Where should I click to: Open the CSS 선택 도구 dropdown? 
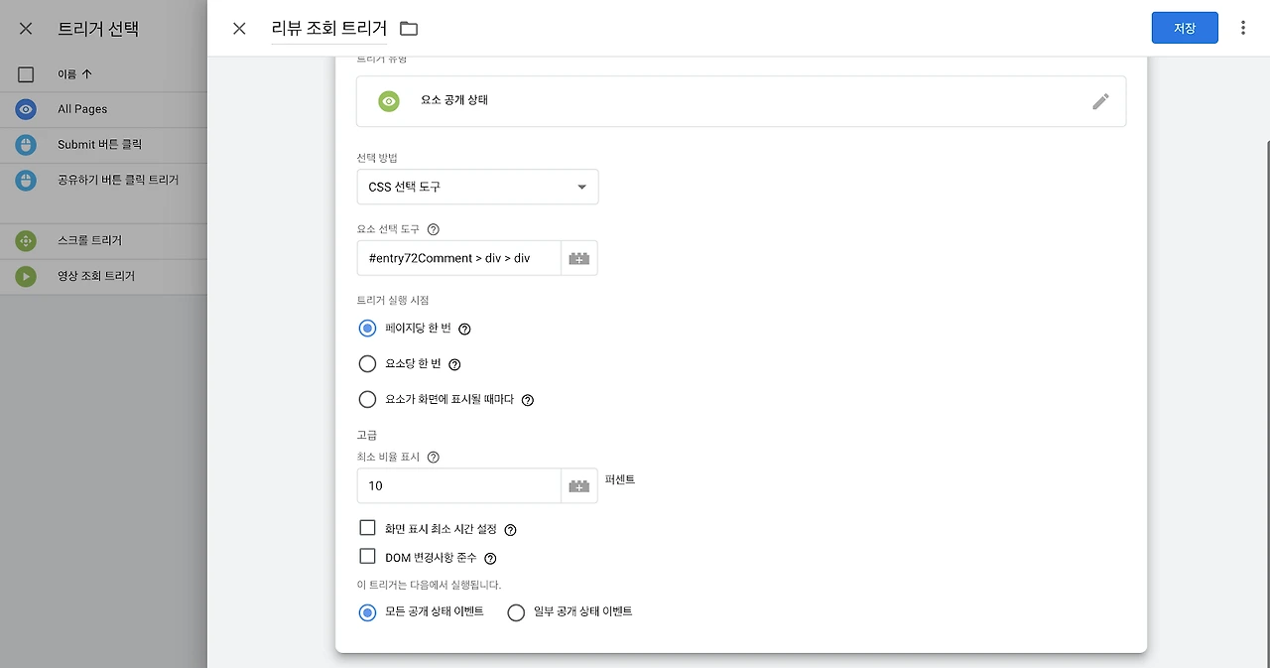[477, 187]
